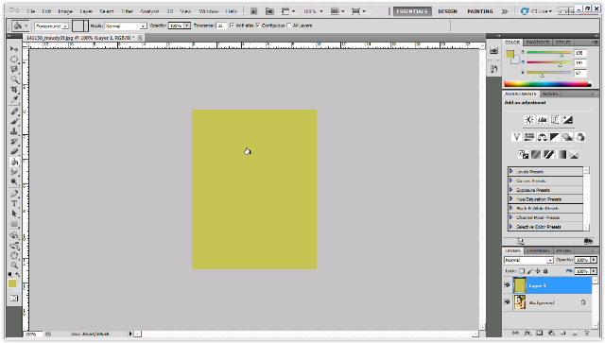The height and width of the screenshot is (343, 605).
Task: Launch Bridge from application bar
Action: [253, 11]
